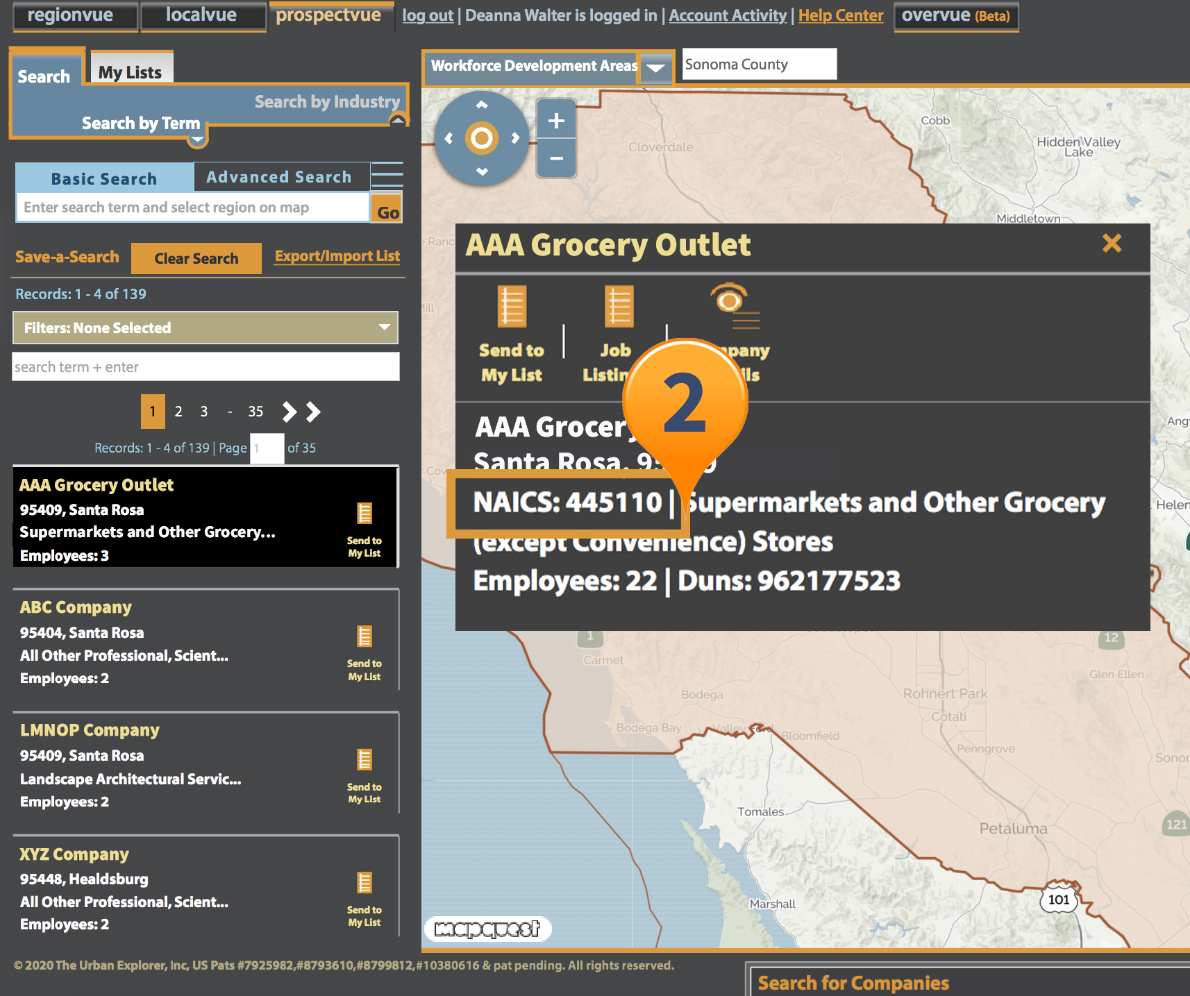Send ABC Company to My List

click(364, 652)
